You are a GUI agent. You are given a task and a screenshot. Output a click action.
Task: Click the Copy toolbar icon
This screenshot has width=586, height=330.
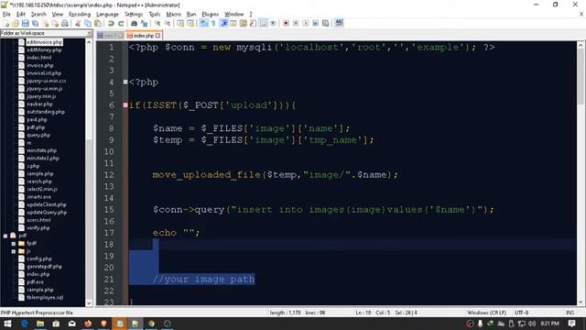(88, 23)
